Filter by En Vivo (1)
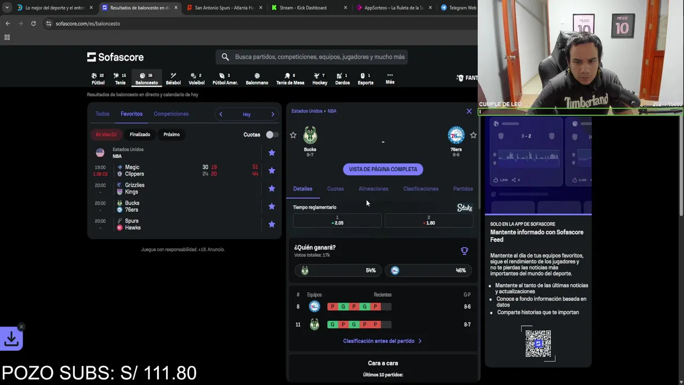 tap(106, 135)
